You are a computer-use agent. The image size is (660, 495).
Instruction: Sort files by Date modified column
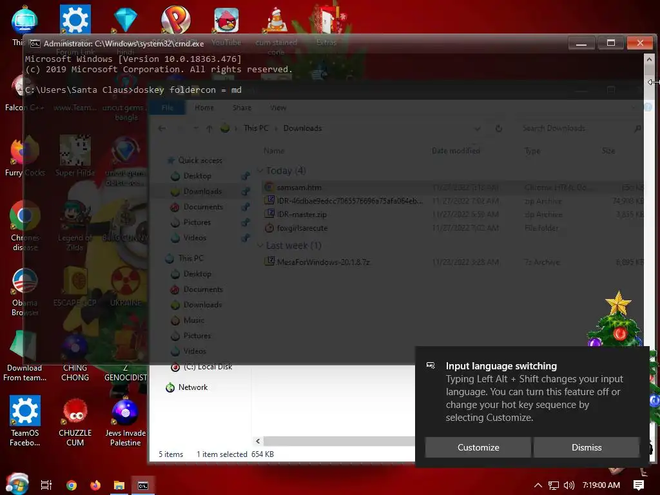pyautogui.click(x=456, y=151)
